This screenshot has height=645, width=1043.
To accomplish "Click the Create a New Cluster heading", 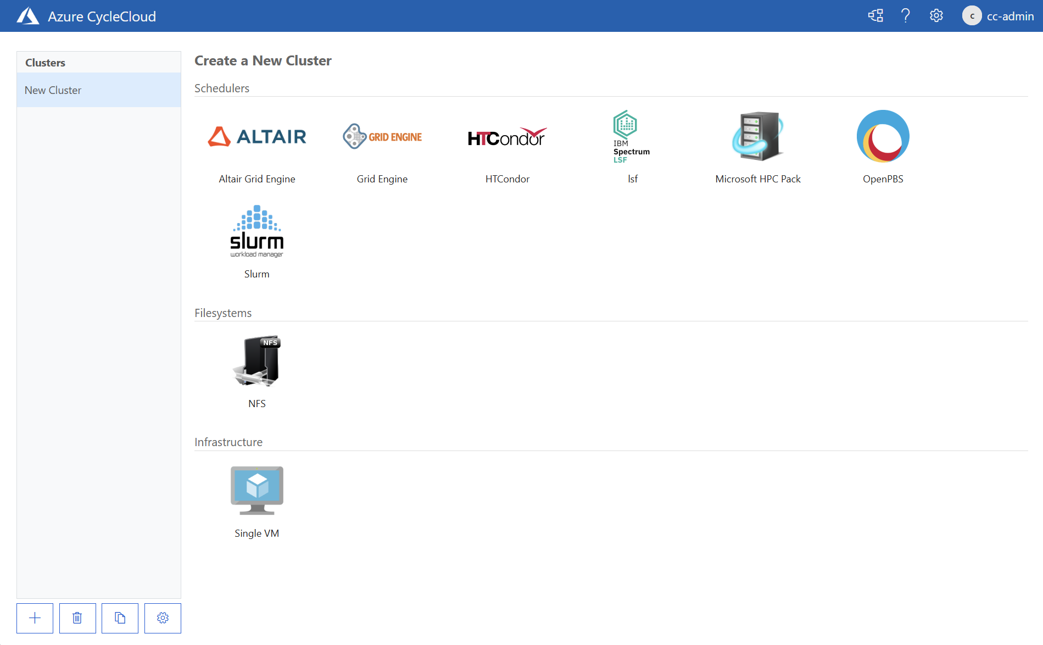I will 263,60.
